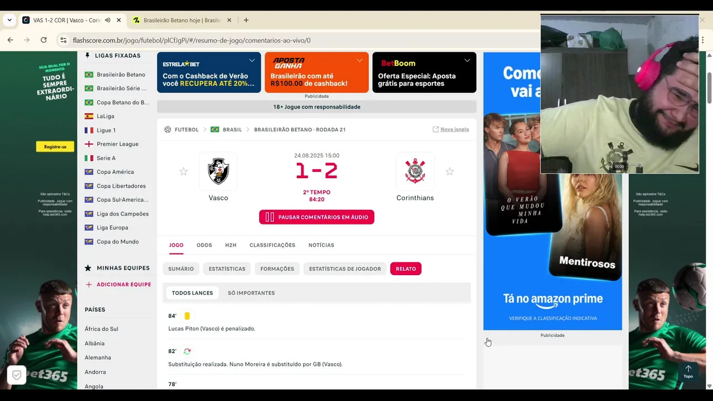Click the icon beside Copa Sul-America
713x401 pixels.
(x=89, y=200)
